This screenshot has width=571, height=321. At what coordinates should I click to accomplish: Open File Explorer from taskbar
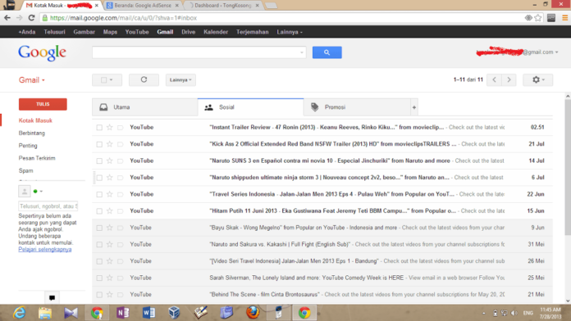pyautogui.click(x=45, y=313)
